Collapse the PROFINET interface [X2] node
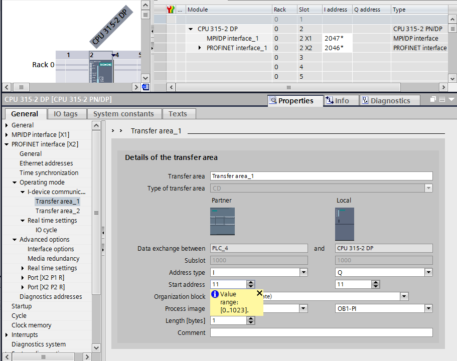Screen dimensions: 457x361 click(7, 144)
